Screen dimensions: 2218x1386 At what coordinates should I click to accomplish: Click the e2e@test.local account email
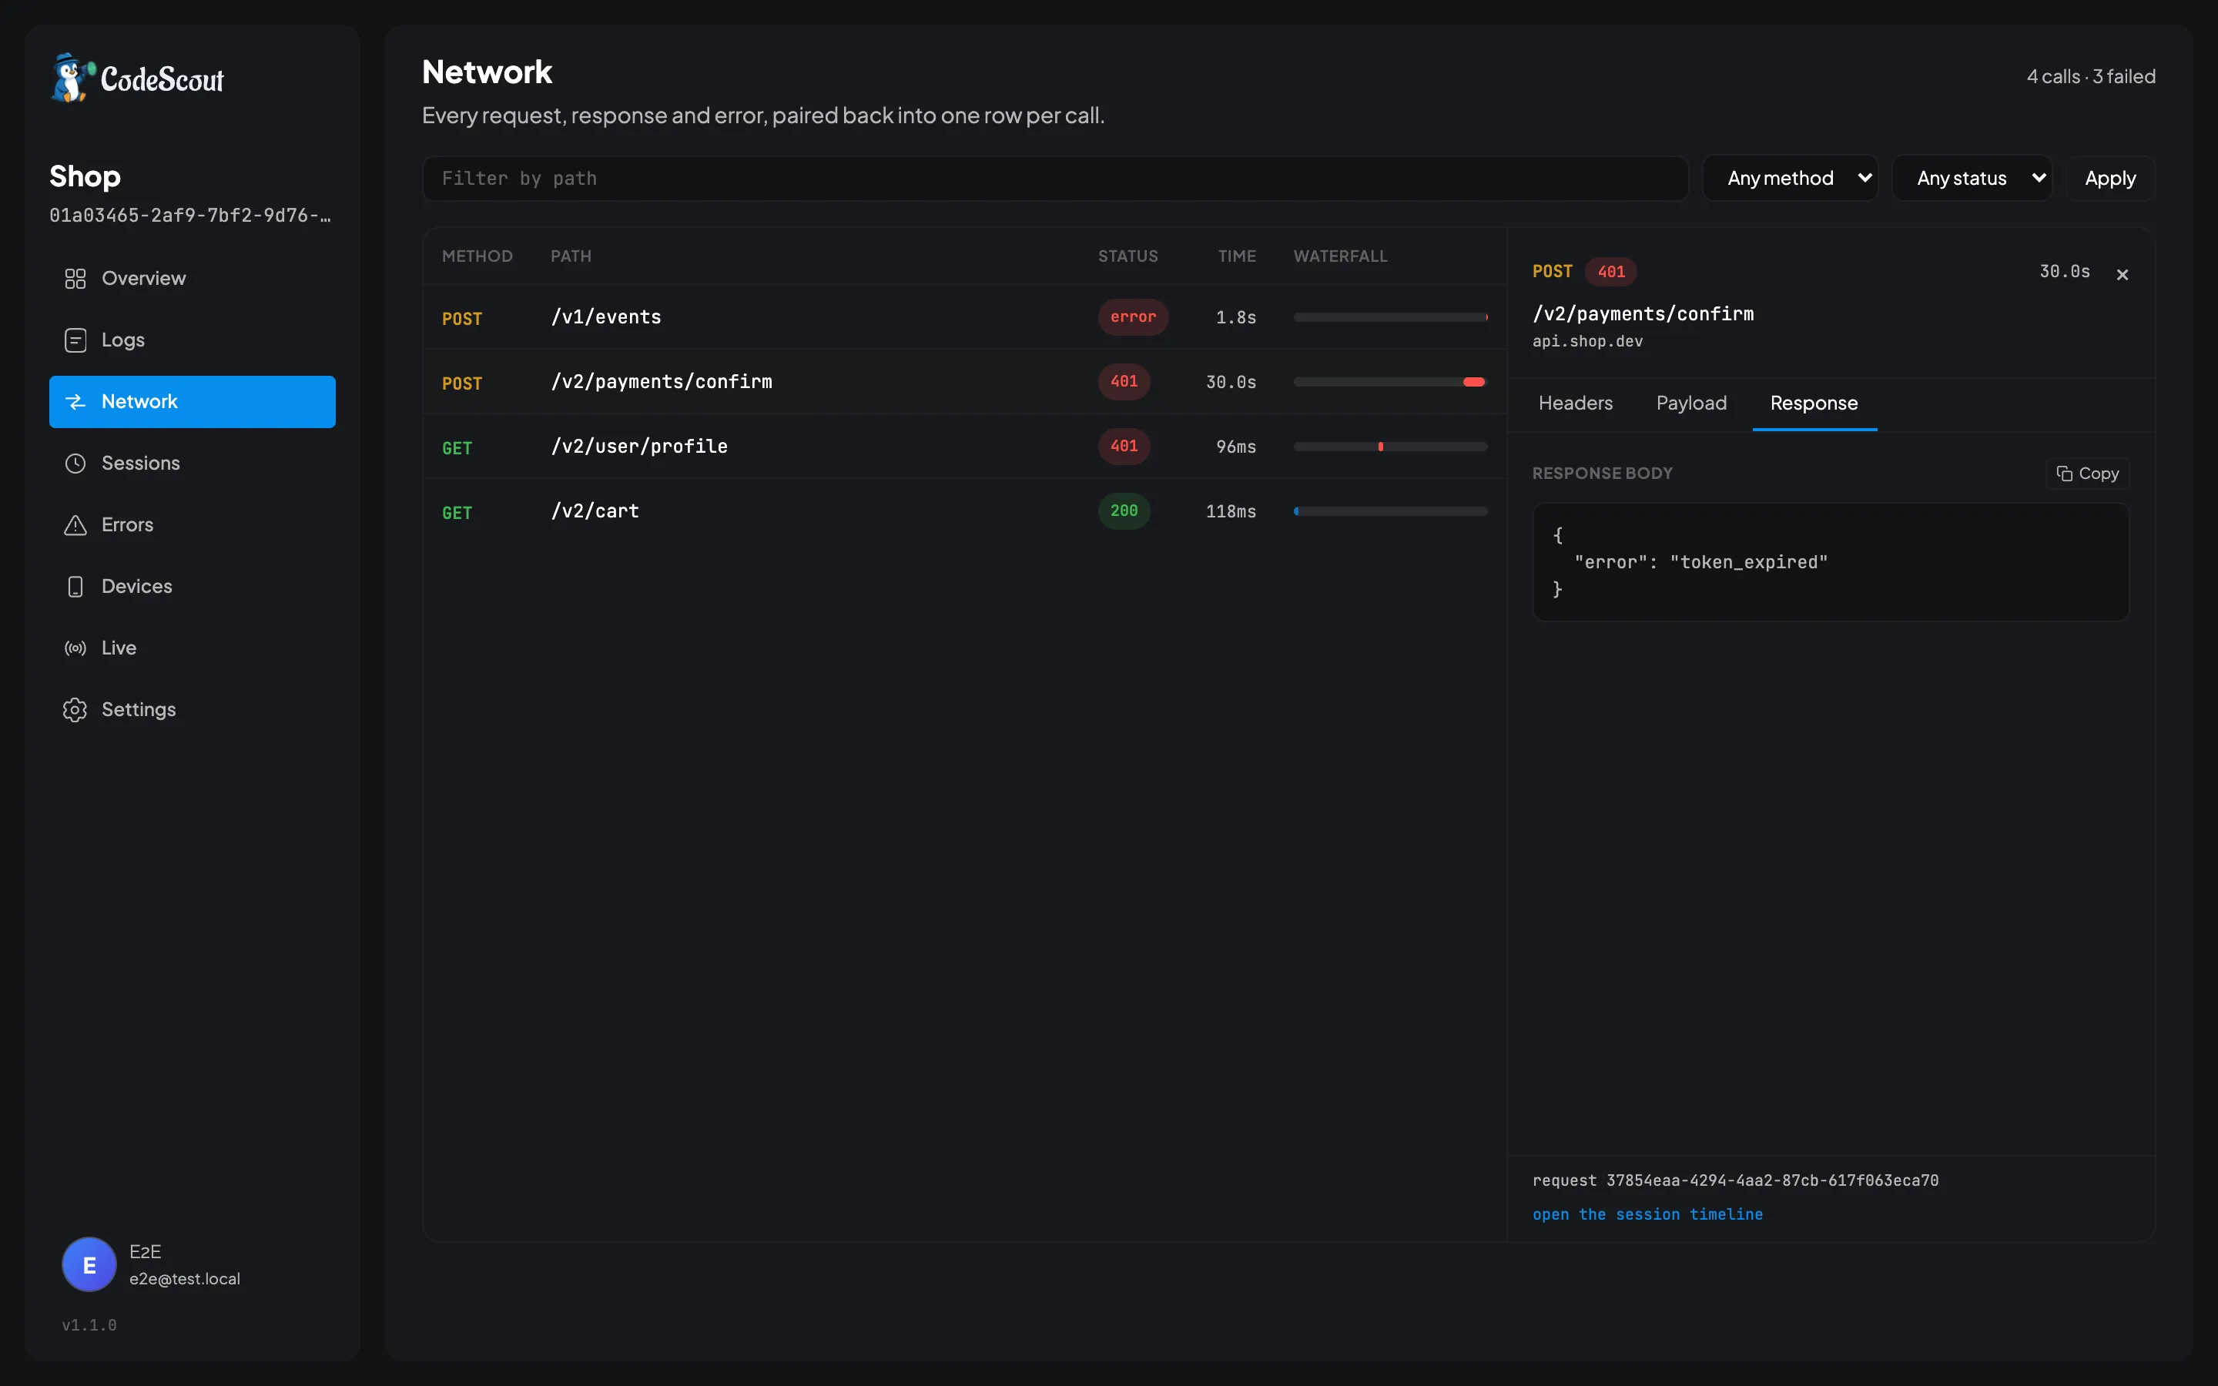pos(184,1279)
